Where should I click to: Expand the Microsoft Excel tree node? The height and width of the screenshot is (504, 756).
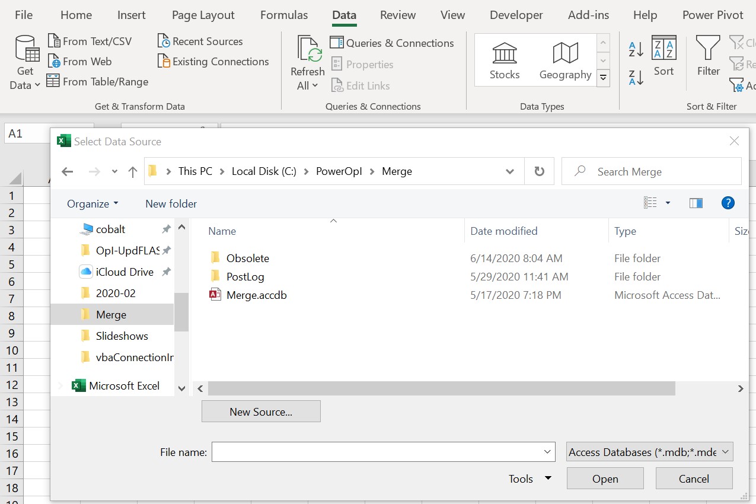tap(60, 386)
